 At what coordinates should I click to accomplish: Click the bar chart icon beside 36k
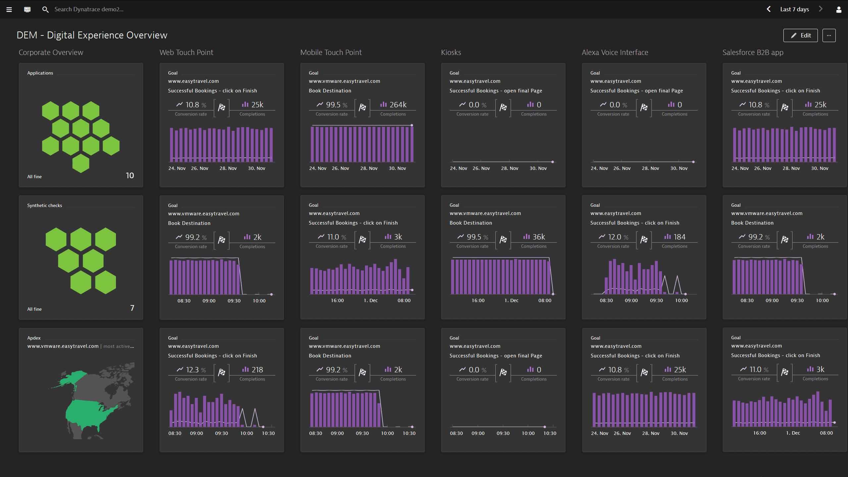pyautogui.click(x=527, y=237)
